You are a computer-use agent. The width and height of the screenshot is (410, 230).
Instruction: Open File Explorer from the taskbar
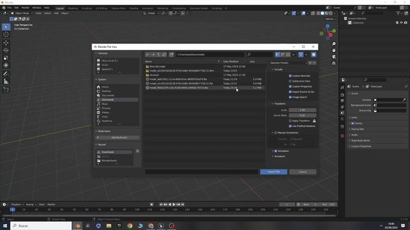(x=109, y=226)
